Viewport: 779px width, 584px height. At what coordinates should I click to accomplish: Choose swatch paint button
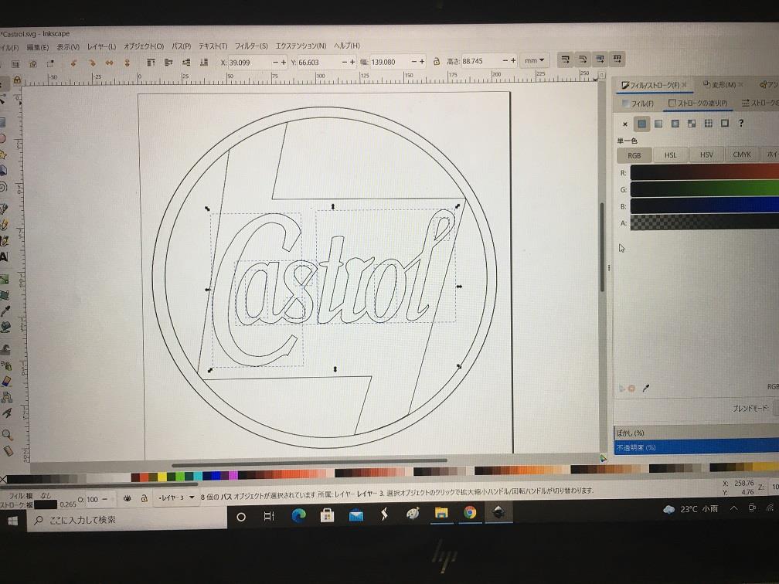click(725, 123)
